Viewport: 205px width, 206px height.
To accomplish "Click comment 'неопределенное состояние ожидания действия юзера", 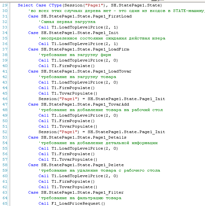I will [102, 38].
